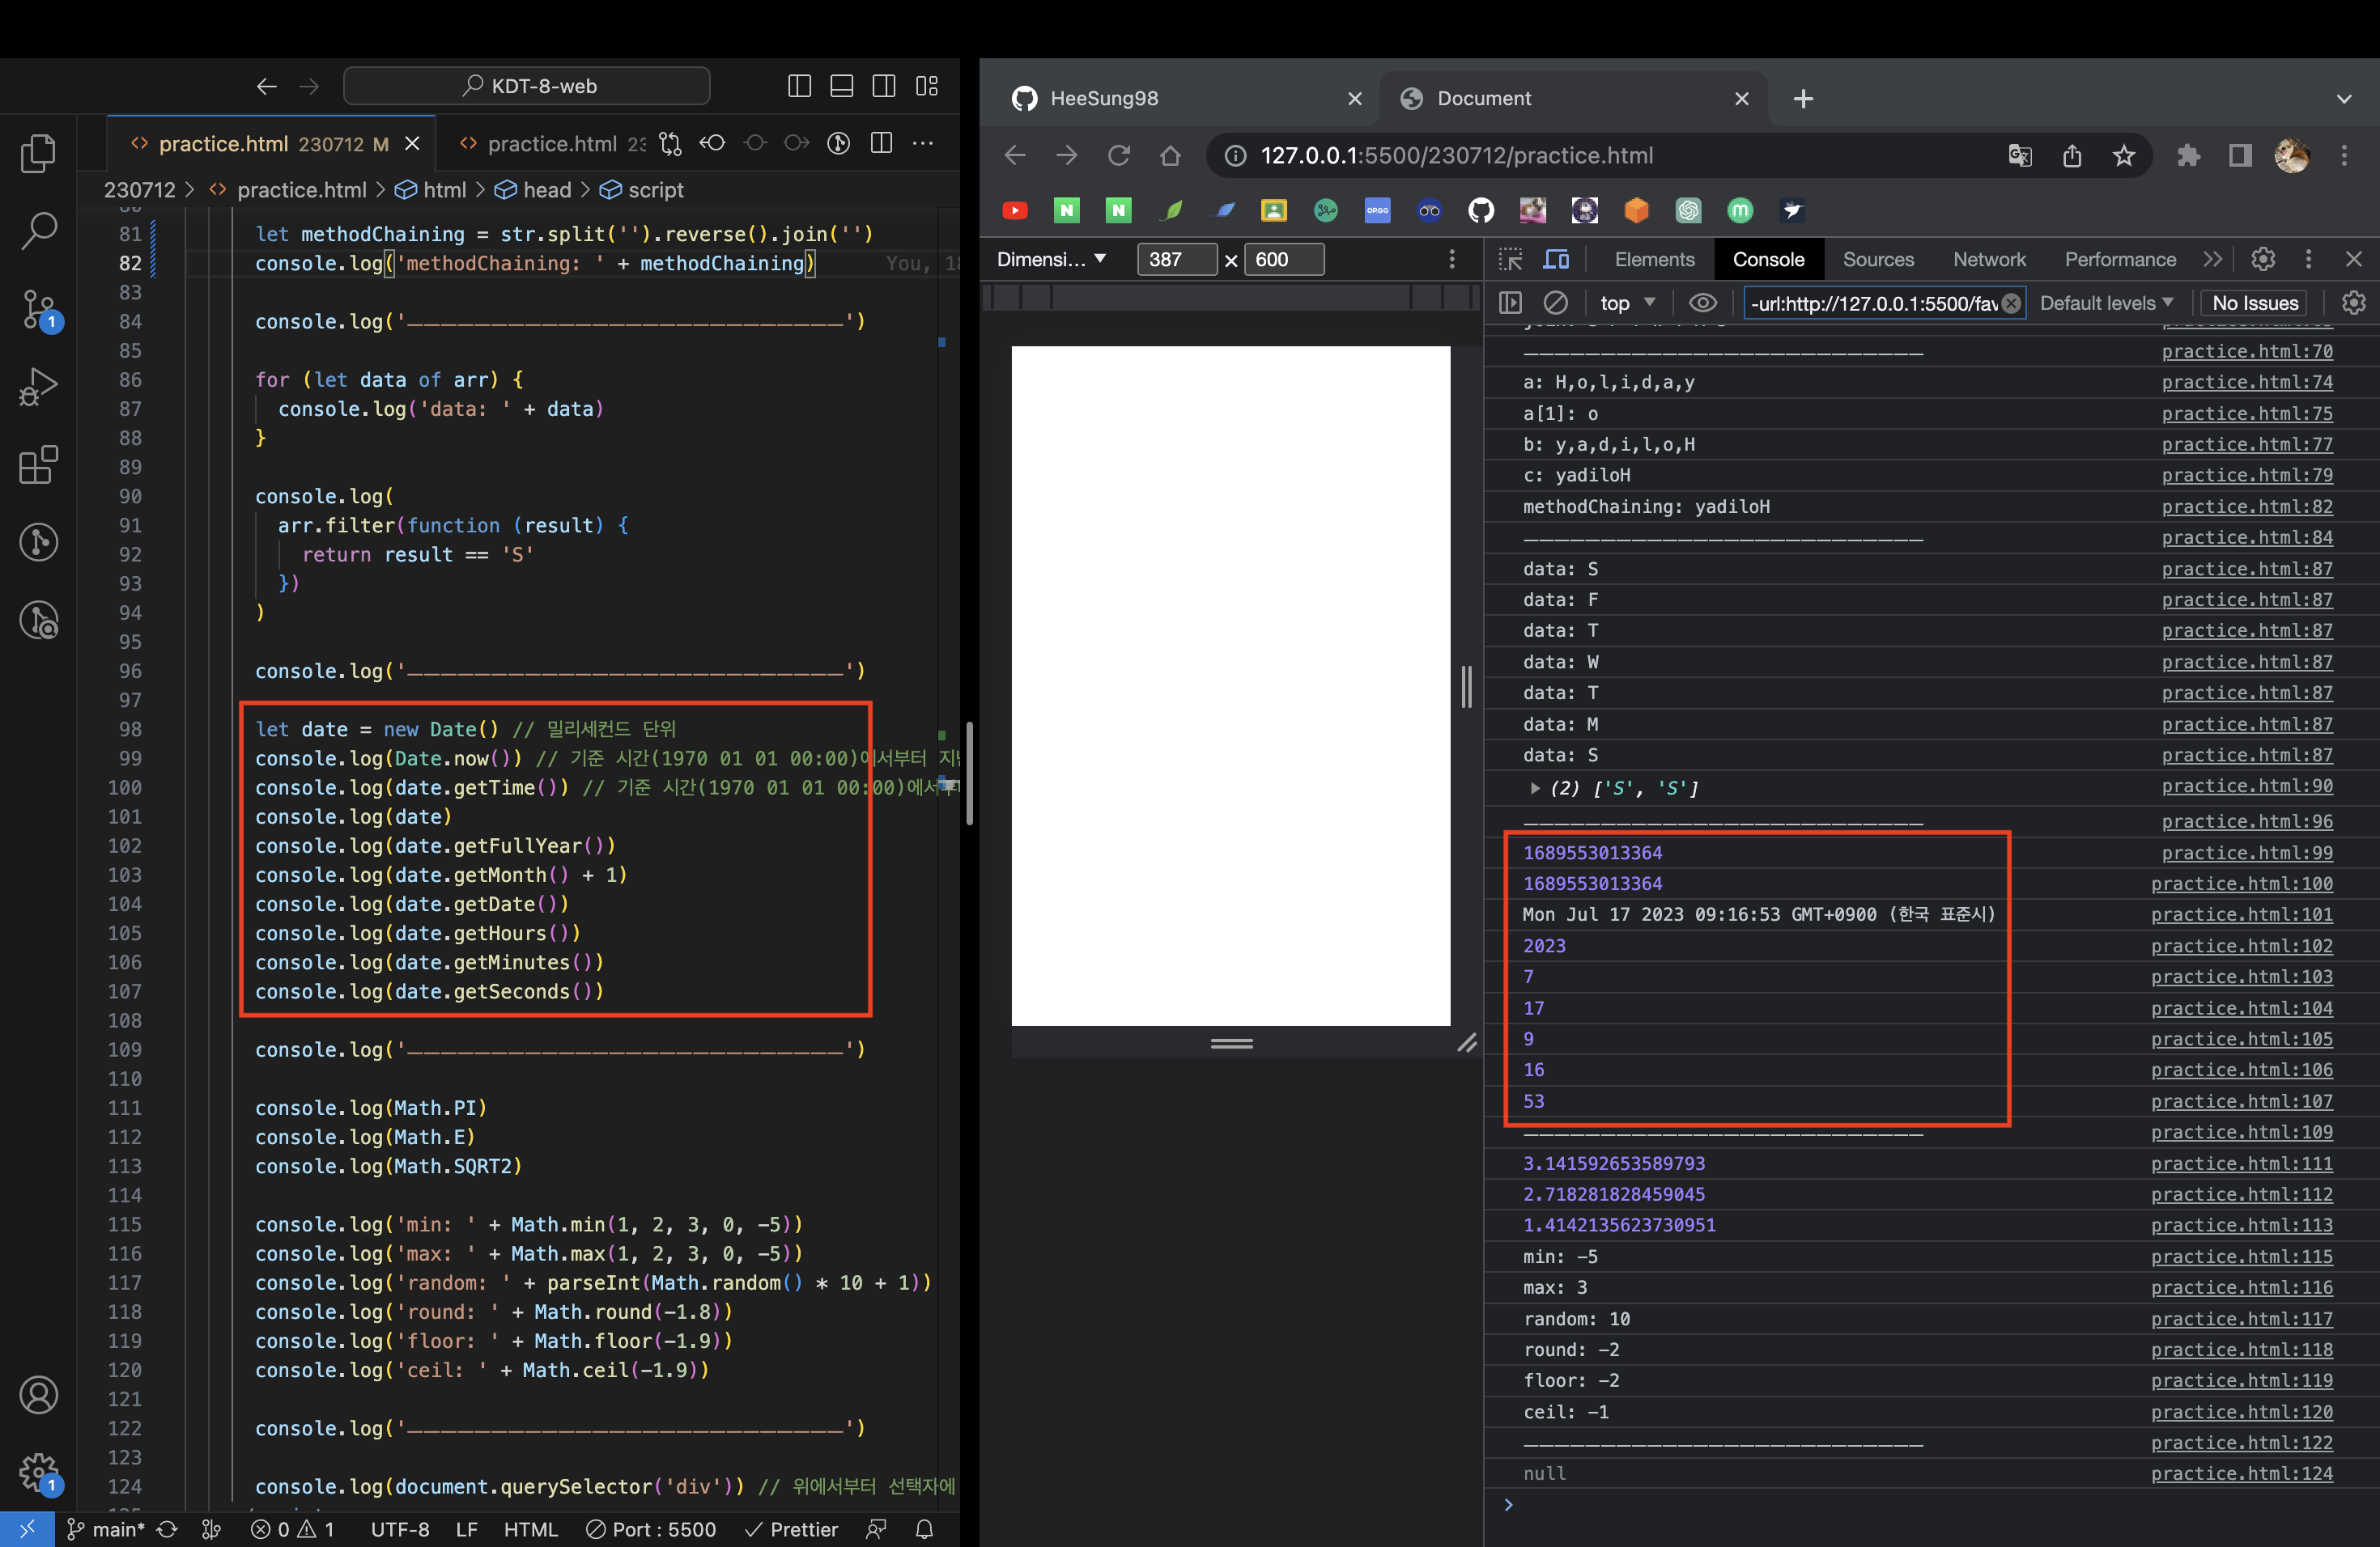Open DevTools settings gear
The width and height of the screenshot is (2380, 1547).
point(2263,259)
